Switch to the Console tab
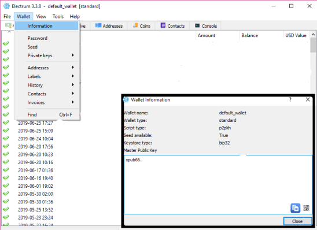 tap(205, 26)
